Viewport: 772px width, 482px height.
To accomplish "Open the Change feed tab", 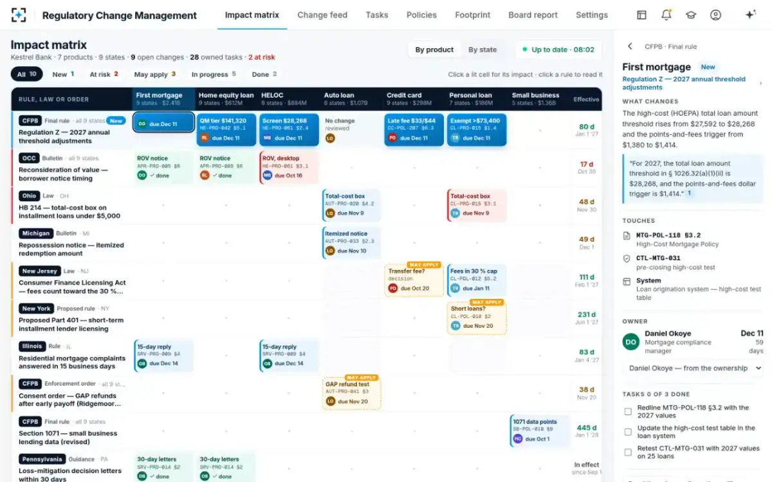I will (322, 15).
